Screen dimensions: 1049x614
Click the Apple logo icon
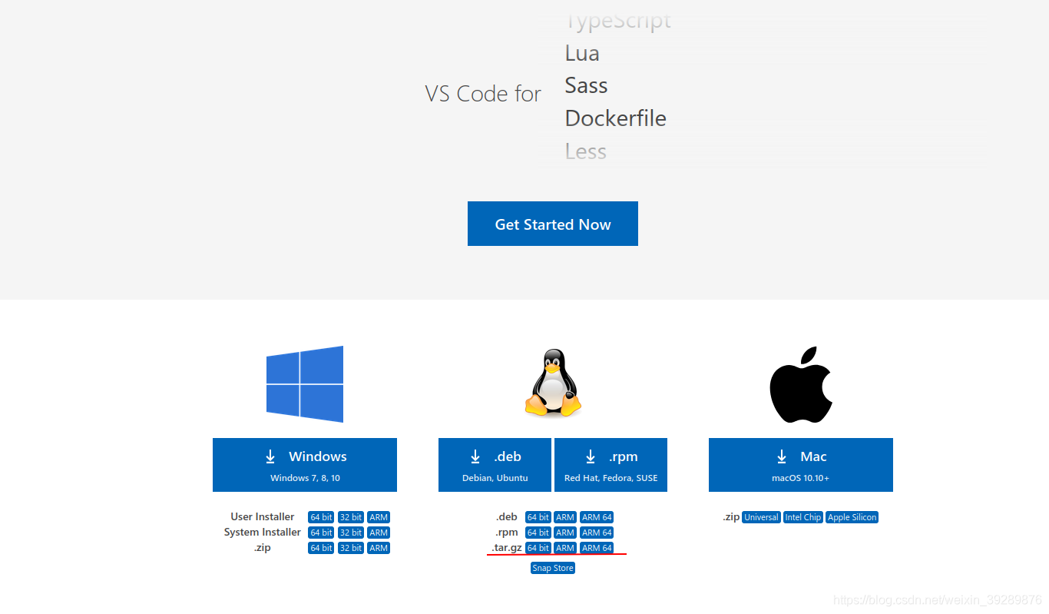tap(801, 383)
